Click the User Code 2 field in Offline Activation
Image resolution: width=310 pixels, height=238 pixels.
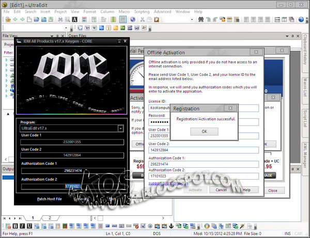click(x=204, y=150)
